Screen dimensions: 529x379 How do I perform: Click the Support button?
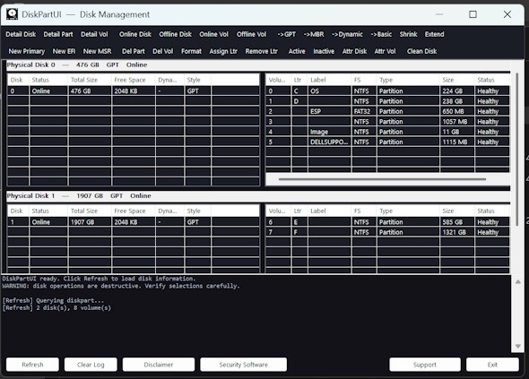click(x=425, y=365)
